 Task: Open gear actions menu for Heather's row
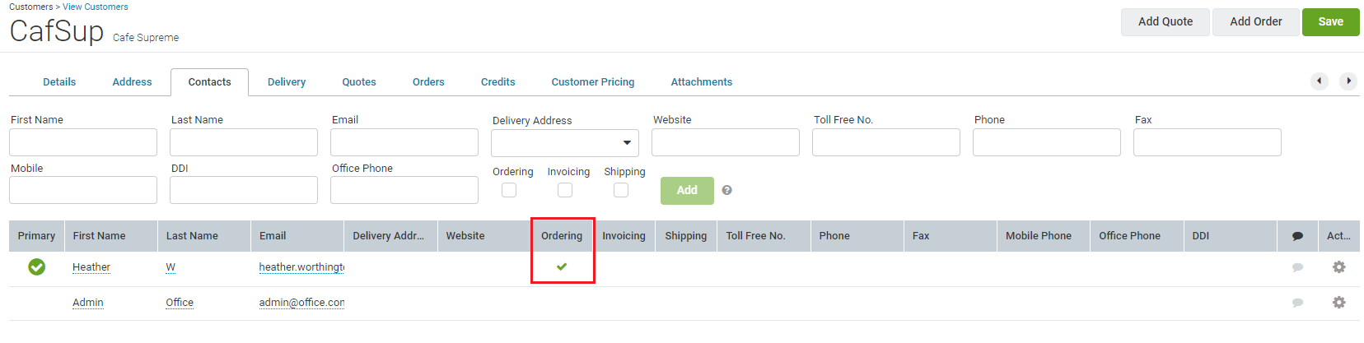[1338, 267]
